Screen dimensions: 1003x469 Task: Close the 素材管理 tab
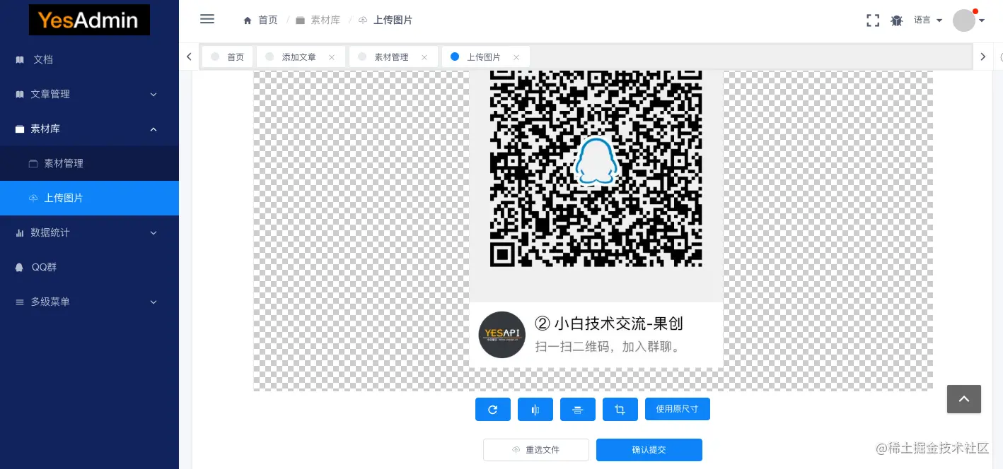(x=424, y=57)
